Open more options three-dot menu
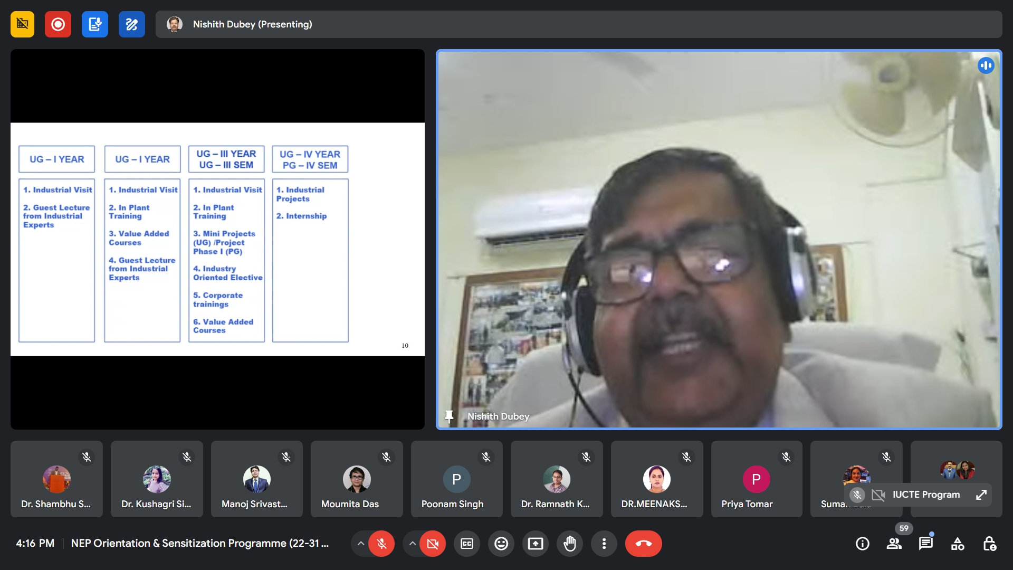Viewport: 1013px width, 570px height. coord(604,544)
